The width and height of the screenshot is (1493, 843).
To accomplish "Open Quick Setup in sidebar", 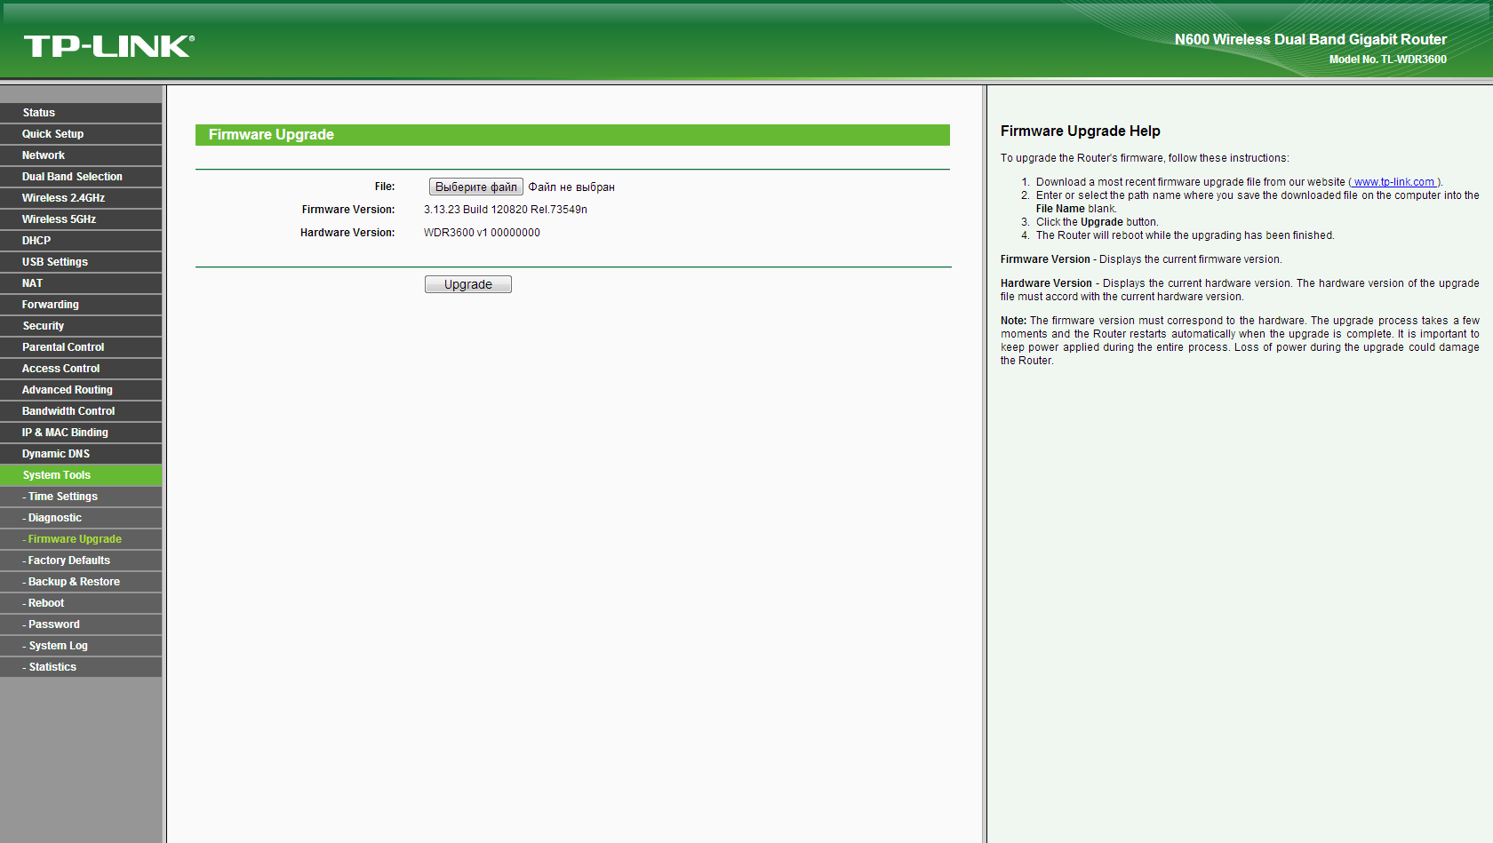I will tap(81, 134).
